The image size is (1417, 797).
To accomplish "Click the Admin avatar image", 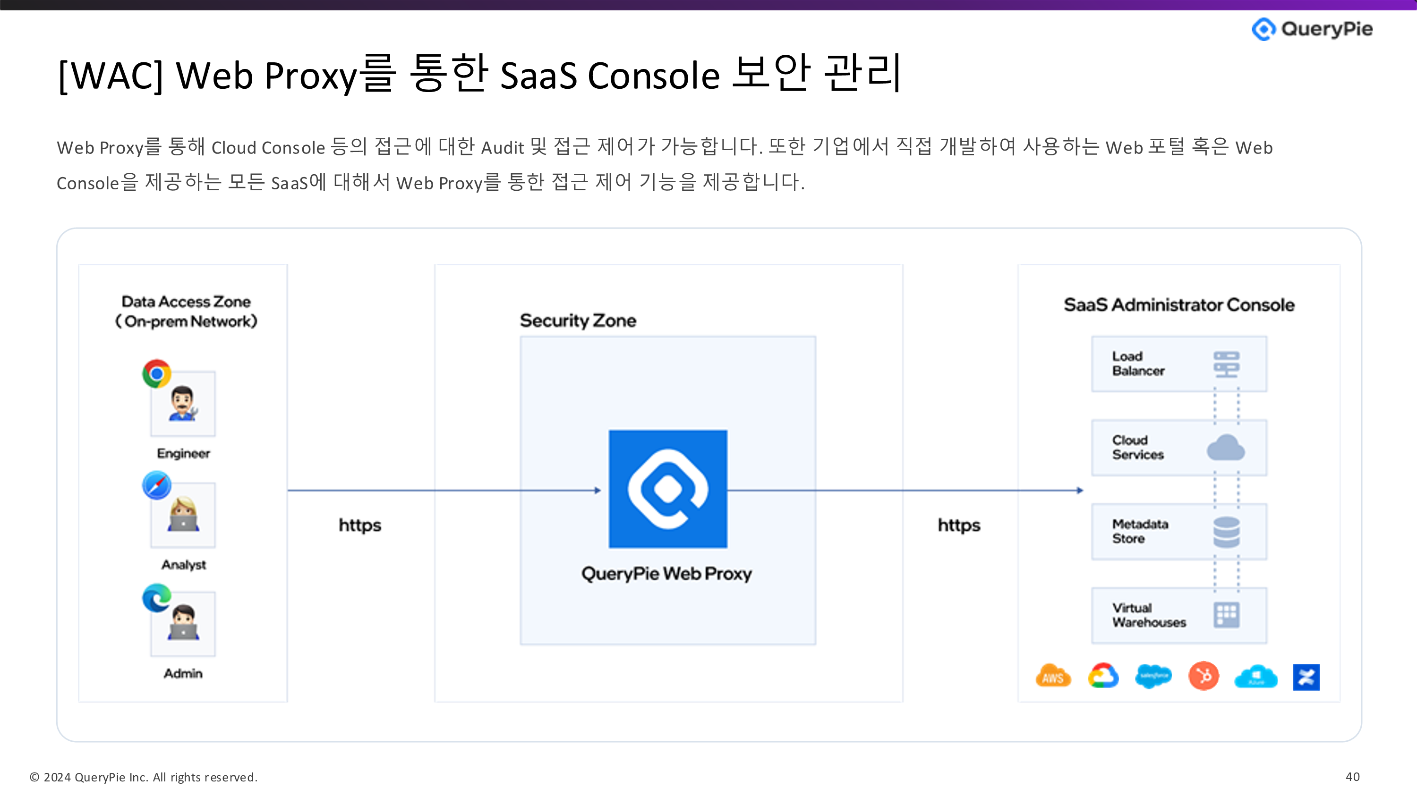I will [x=183, y=624].
